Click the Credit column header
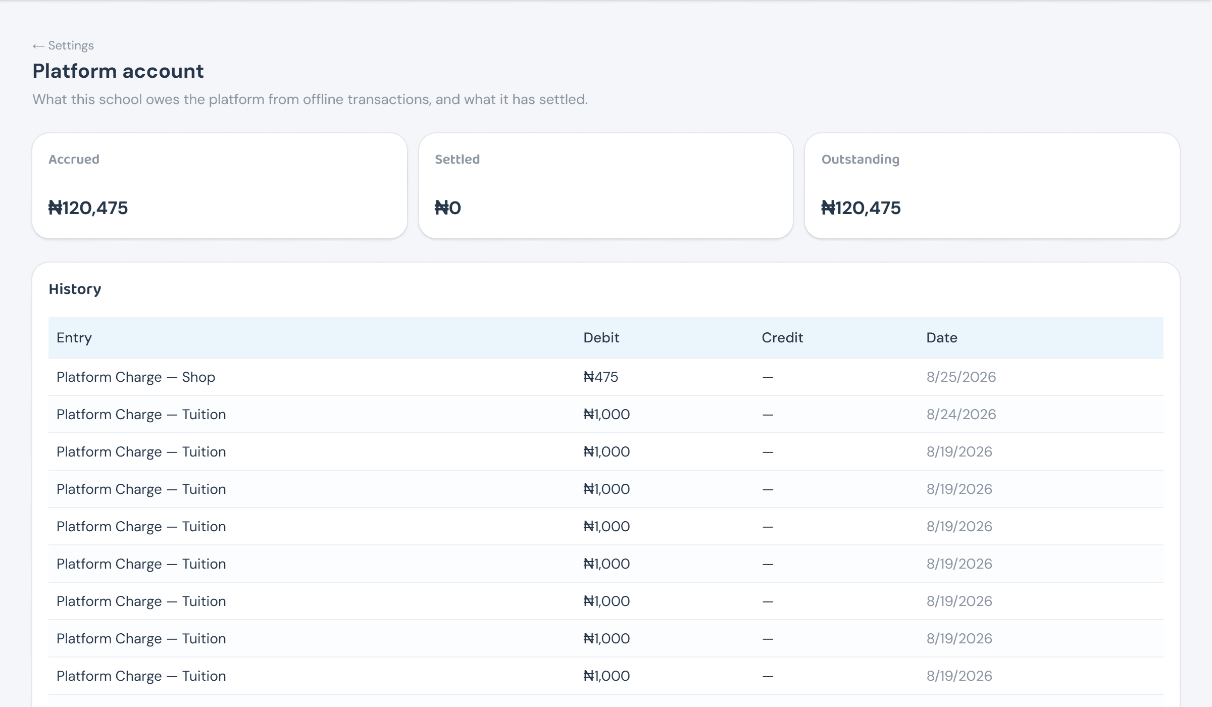Screen dimensions: 1212x707 [x=782, y=337]
